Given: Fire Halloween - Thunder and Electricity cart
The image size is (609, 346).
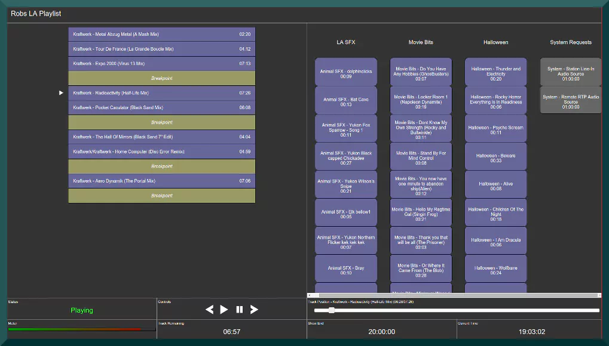Looking at the screenshot, I should click(x=495, y=72).
